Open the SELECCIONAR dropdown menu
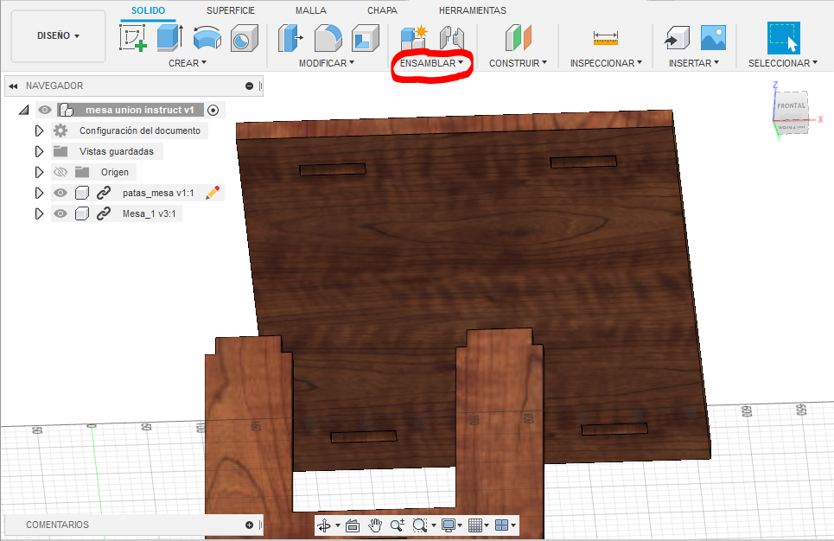This screenshot has width=834, height=541. click(783, 63)
